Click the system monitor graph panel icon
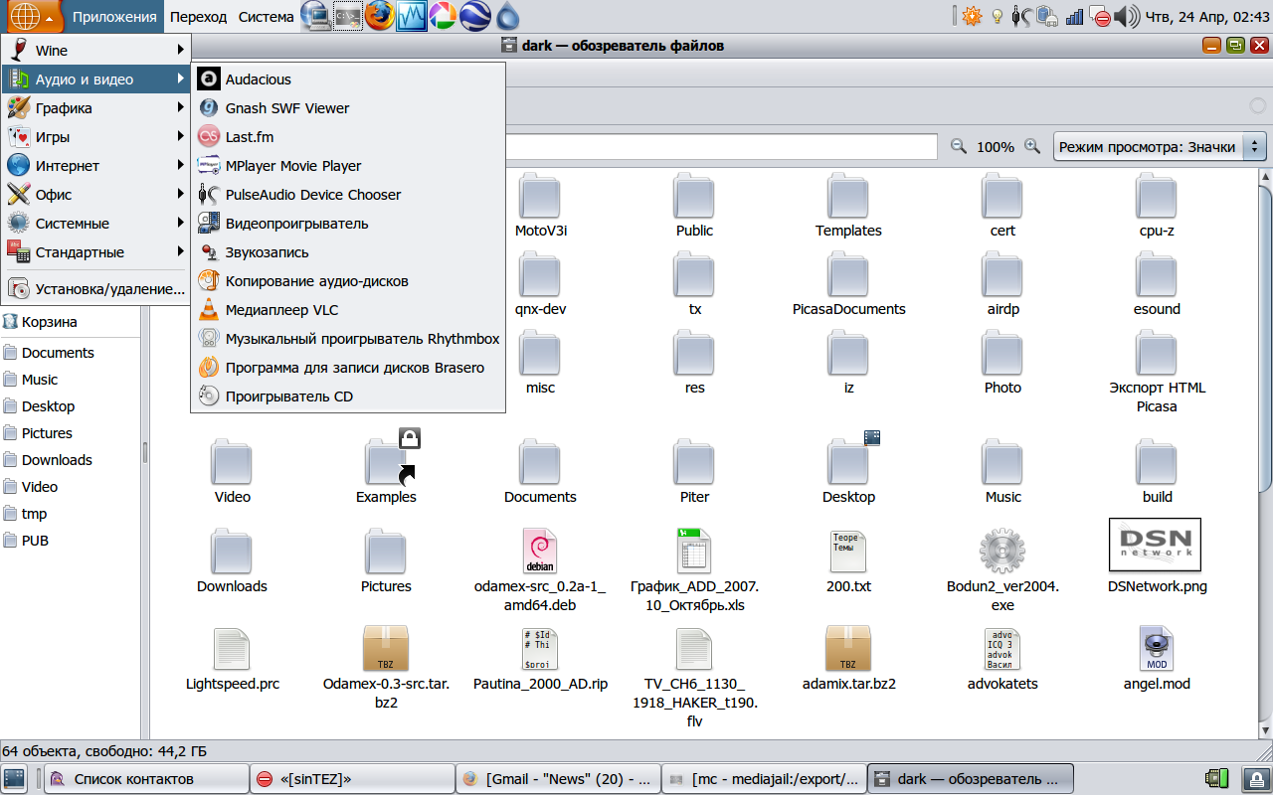Screen dimensions: 1273x795 click(x=411, y=16)
